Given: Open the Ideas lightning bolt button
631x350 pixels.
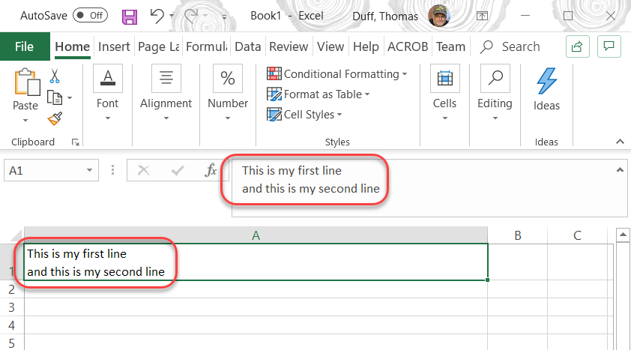Looking at the screenshot, I should [x=546, y=88].
